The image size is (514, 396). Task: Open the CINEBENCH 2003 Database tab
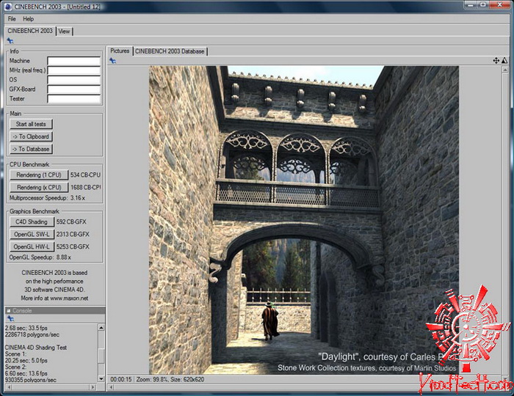[170, 51]
